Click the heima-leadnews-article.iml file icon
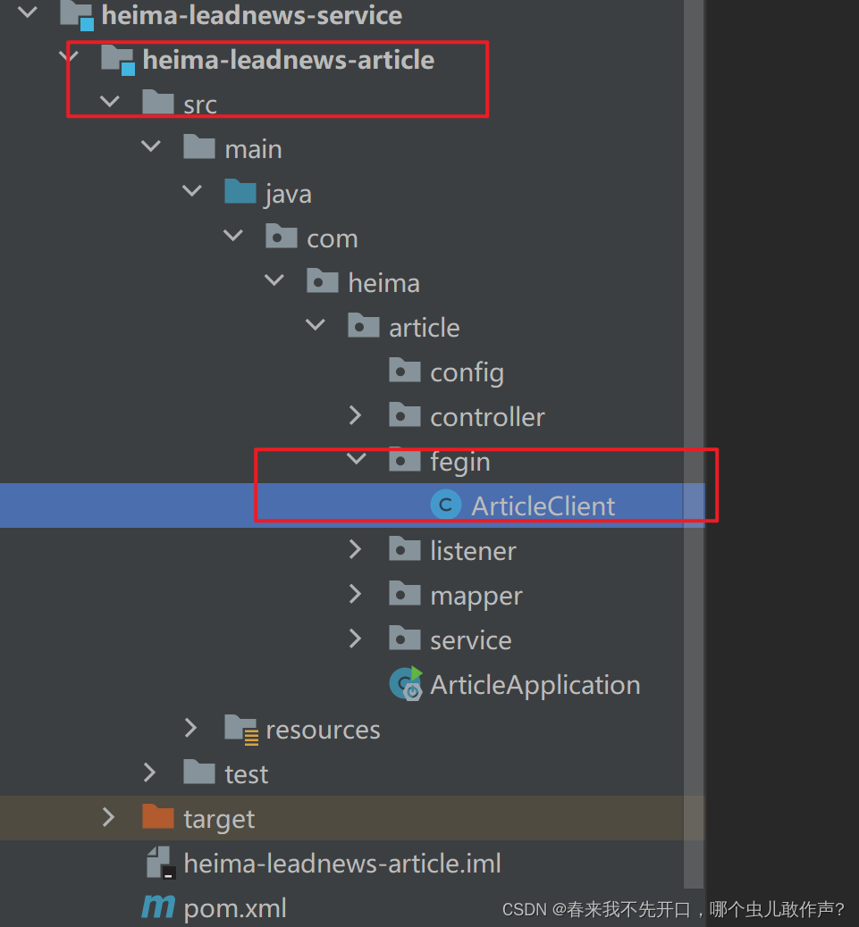Image resolution: width=859 pixels, height=927 pixels. tap(161, 863)
